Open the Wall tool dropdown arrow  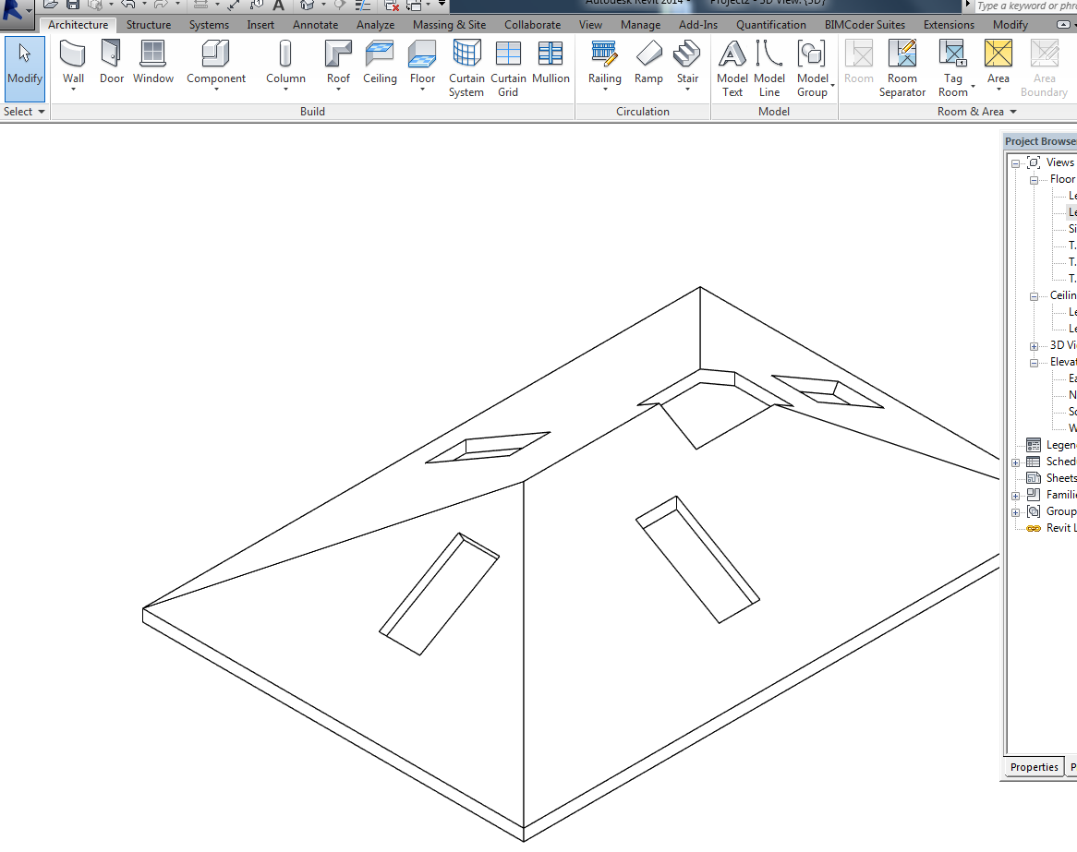pos(73,90)
